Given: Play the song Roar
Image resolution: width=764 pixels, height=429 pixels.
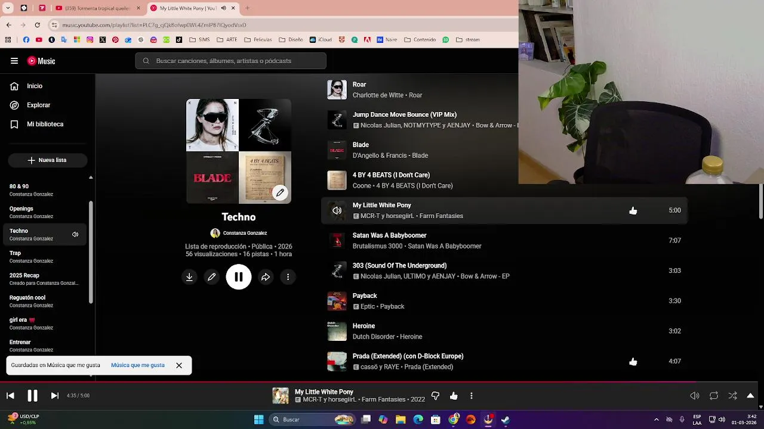Looking at the screenshot, I should coord(359,85).
